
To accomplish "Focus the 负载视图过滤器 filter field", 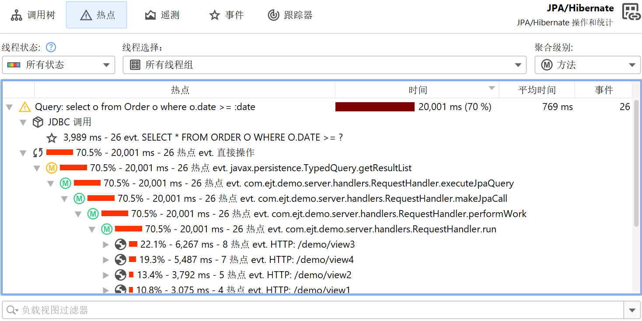I will (x=313, y=311).
